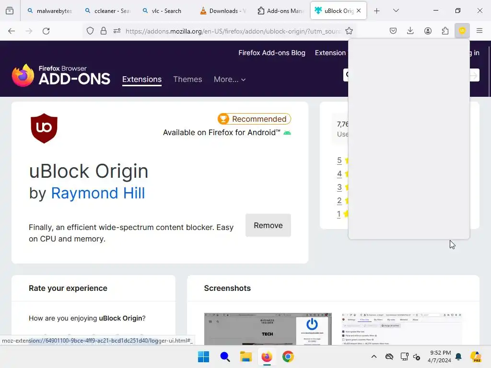Click the 'Screenshots' section heading

(227, 288)
